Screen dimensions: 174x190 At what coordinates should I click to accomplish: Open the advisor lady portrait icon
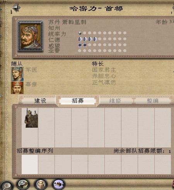[x=41, y=184]
